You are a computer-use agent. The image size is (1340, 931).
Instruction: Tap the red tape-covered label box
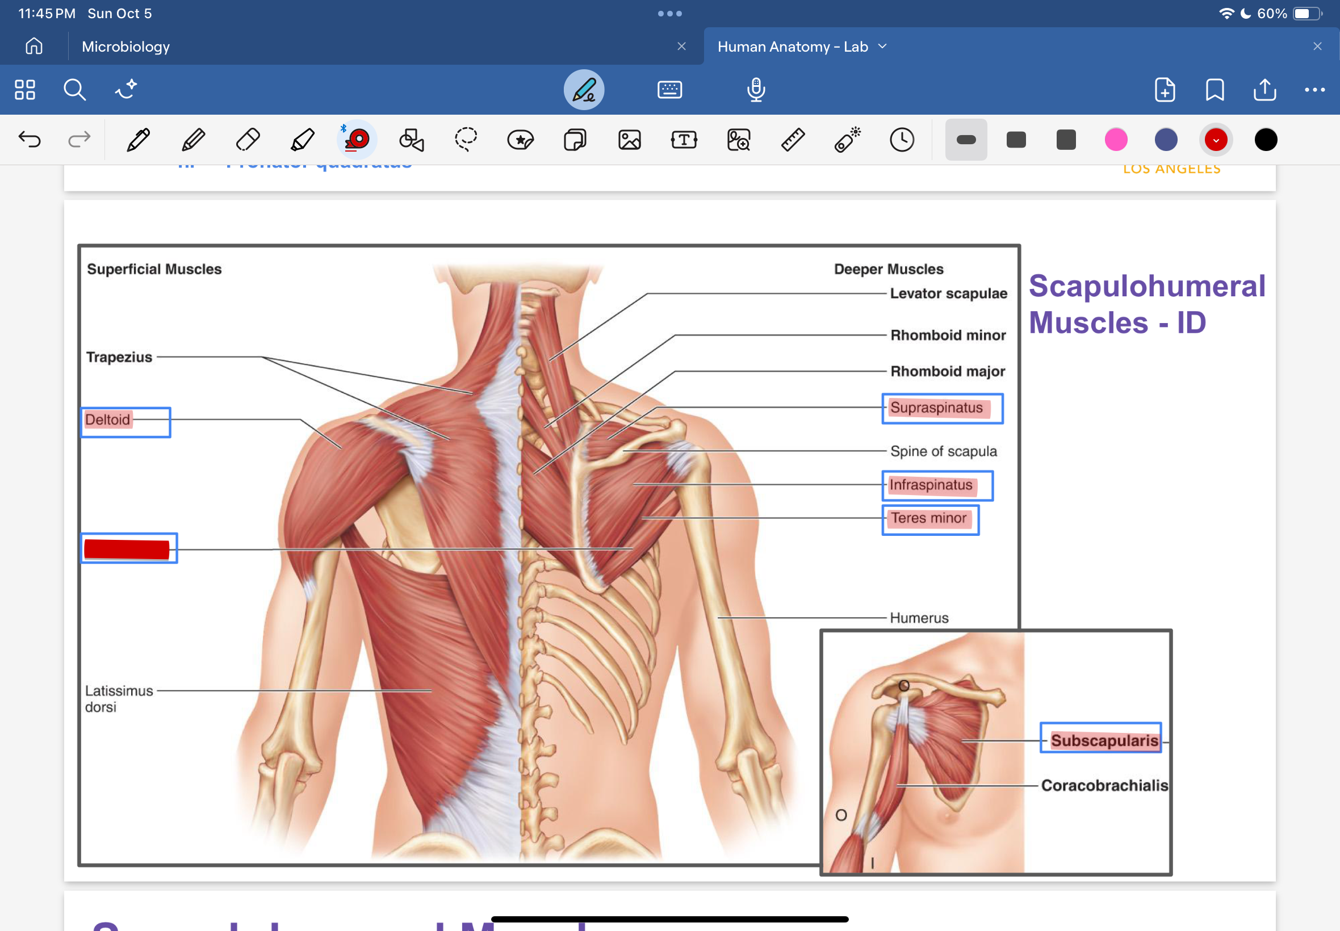(x=127, y=549)
